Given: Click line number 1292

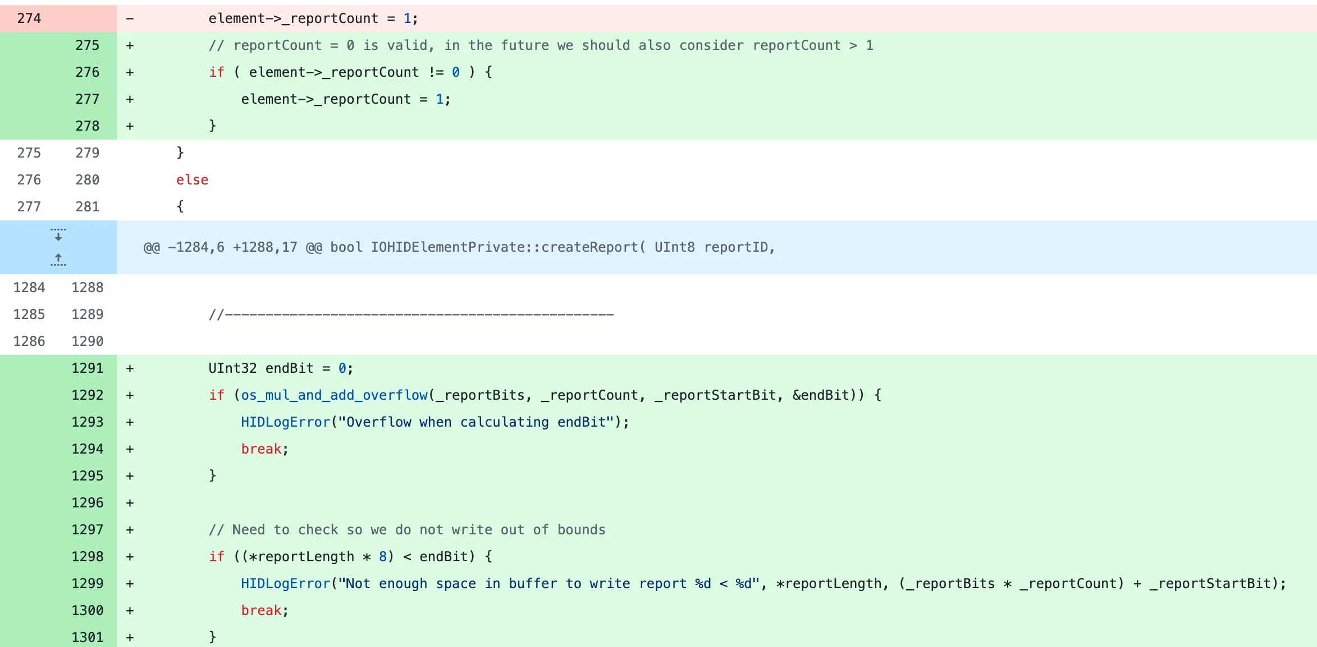Looking at the screenshot, I should click(88, 395).
